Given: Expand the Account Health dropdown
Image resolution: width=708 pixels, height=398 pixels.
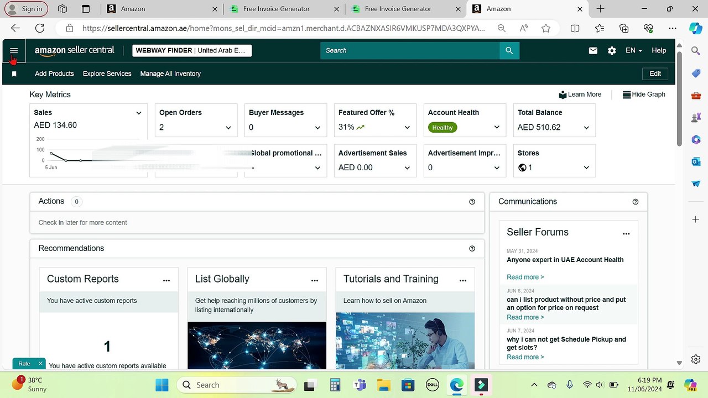Looking at the screenshot, I should pos(497,128).
